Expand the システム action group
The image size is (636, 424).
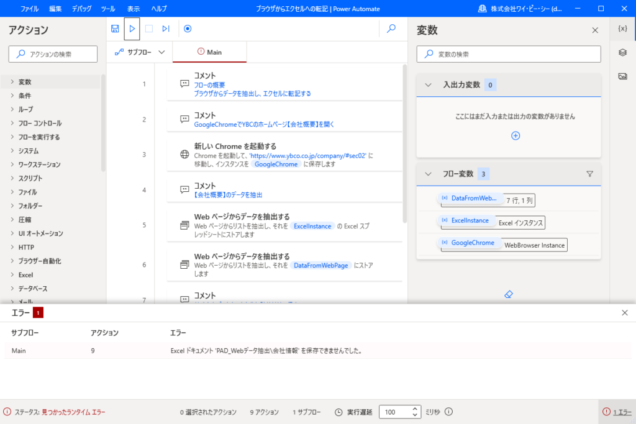coord(12,151)
